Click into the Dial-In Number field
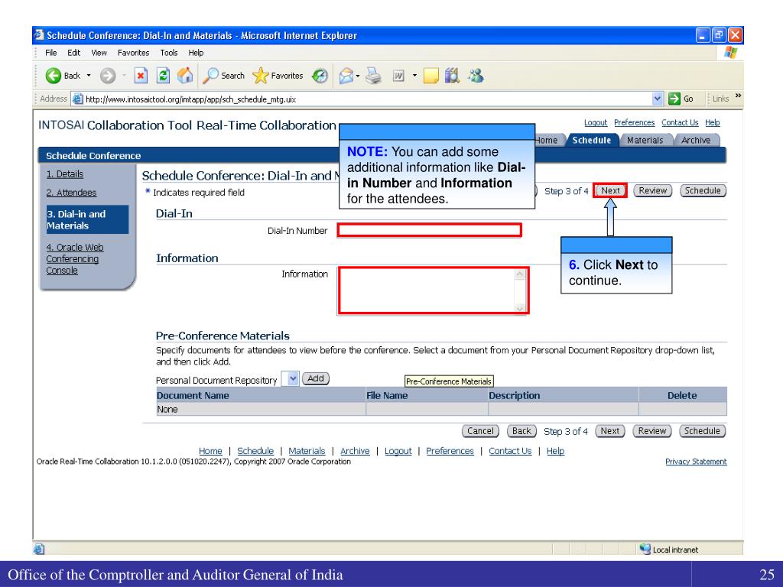The image size is (783, 587). (430, 230)
